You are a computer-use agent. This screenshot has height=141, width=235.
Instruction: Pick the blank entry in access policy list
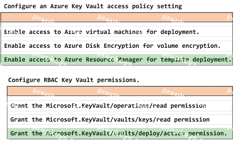coord(116,24)
